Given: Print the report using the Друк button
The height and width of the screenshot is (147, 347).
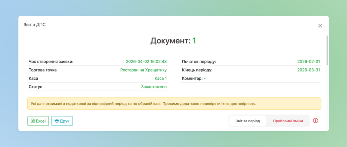Looking at the screenshot, I should (x=62, y=121).
